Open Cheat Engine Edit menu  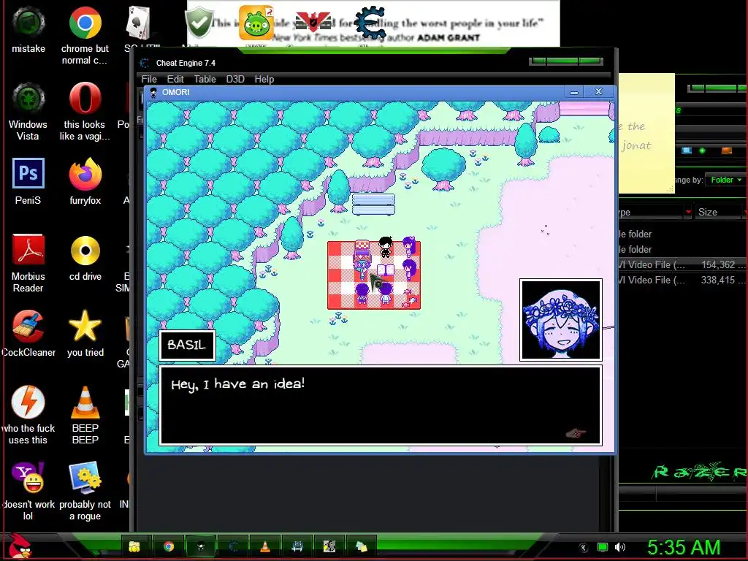tap(175, 79)
